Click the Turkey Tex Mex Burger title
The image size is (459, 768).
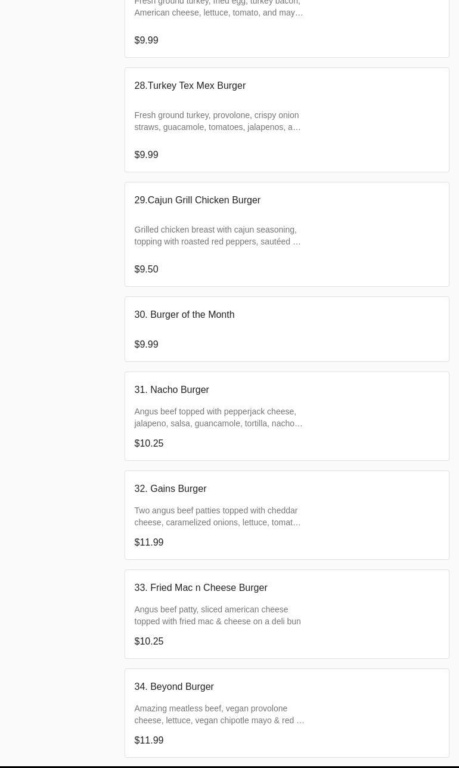coord(190,86)
